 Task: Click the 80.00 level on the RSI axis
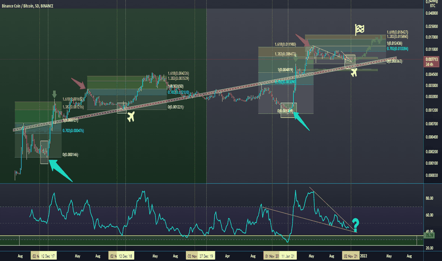(429, 198)
